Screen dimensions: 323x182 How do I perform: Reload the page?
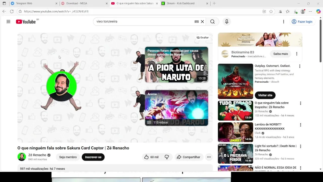coord(12,11)
